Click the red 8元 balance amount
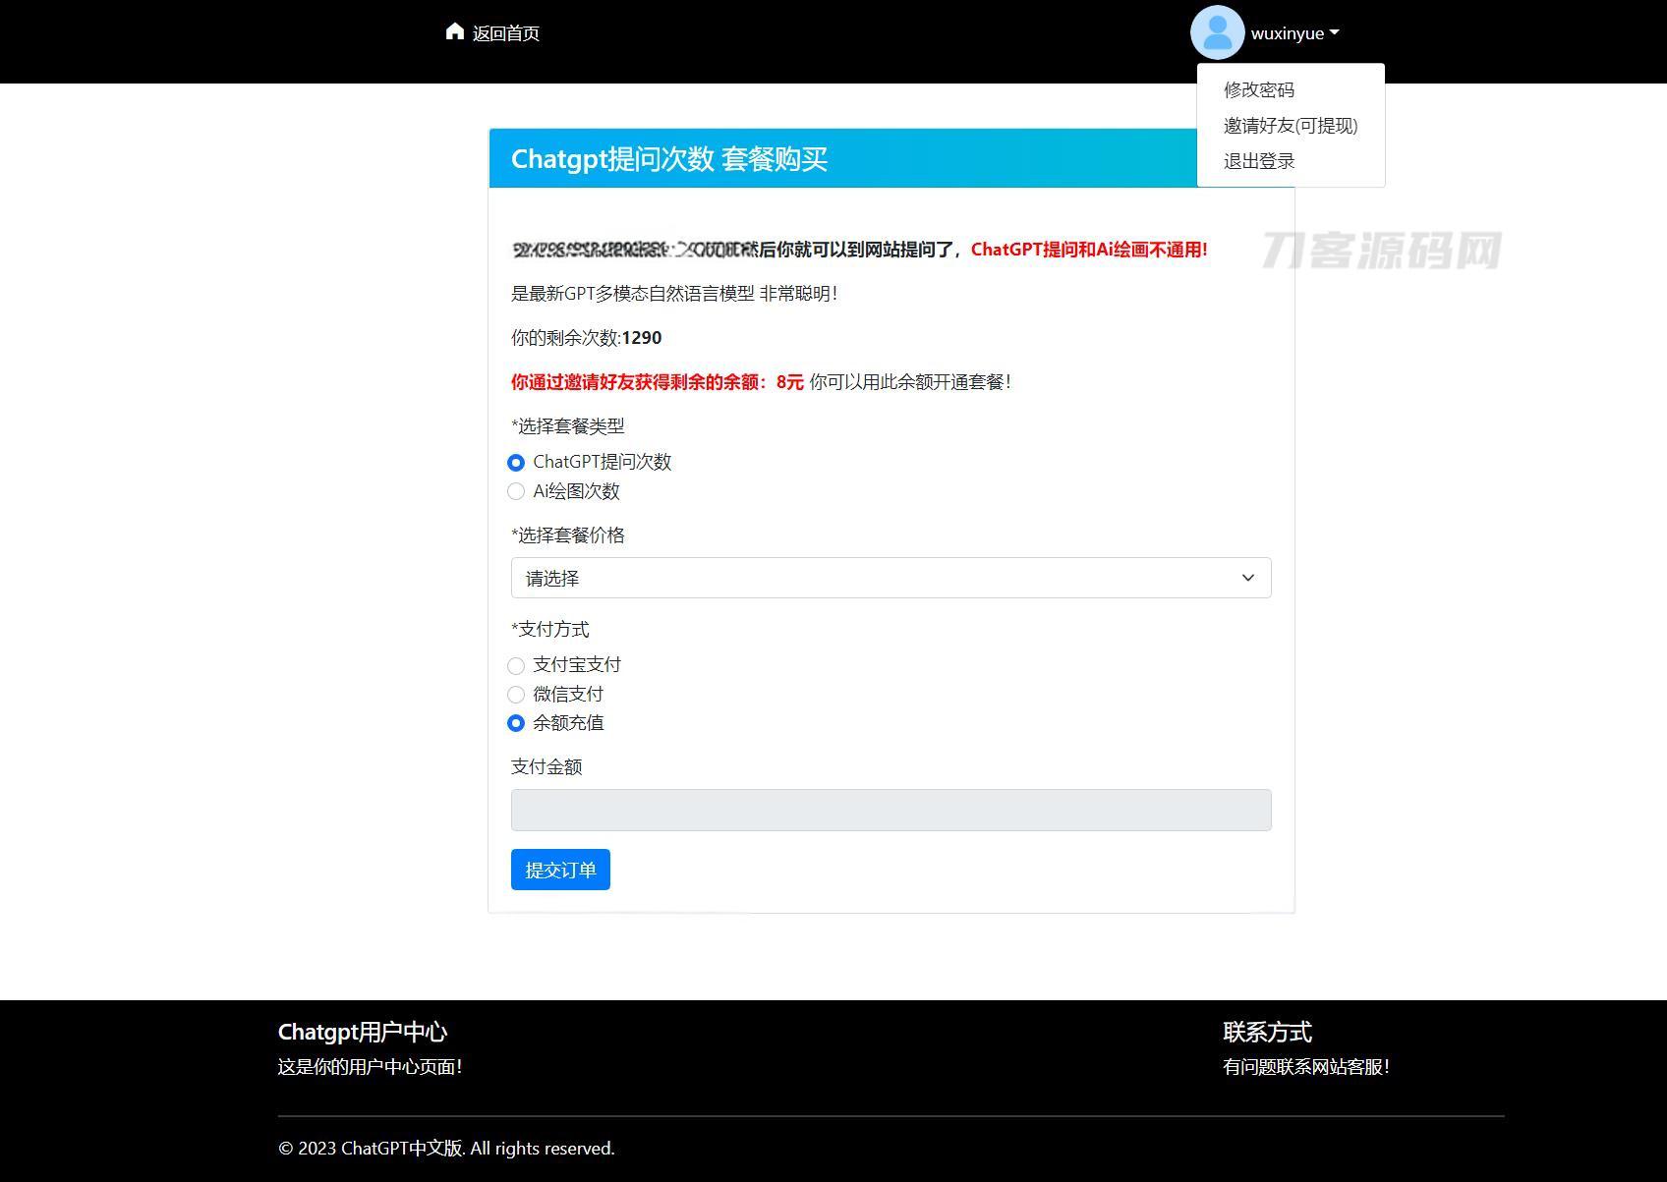 click(789, 382)
